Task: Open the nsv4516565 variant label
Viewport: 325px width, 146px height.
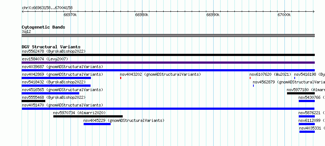Action: pos(62,90)
